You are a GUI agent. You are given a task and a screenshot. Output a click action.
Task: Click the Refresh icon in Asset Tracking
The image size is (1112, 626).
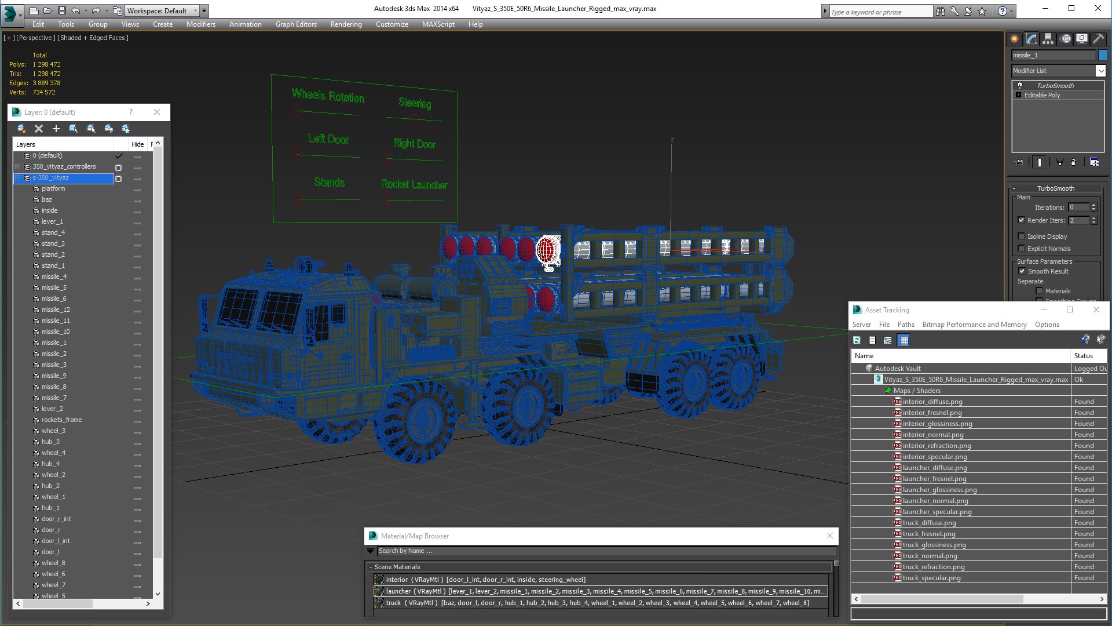point(857,340)
